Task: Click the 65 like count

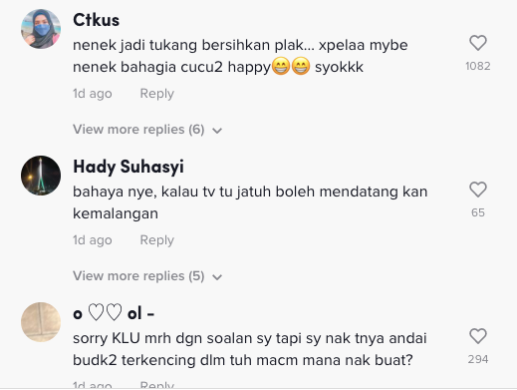Action: [x=478, y=212]
